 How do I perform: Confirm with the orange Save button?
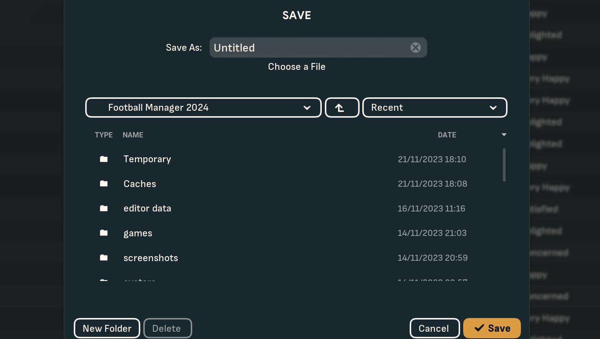click(492, 328)
